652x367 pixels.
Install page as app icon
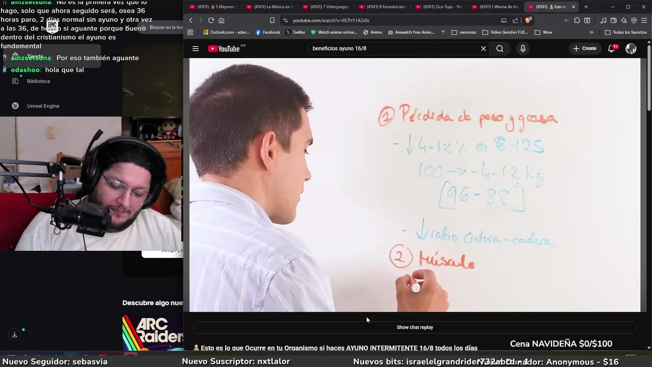click(504, 20)
